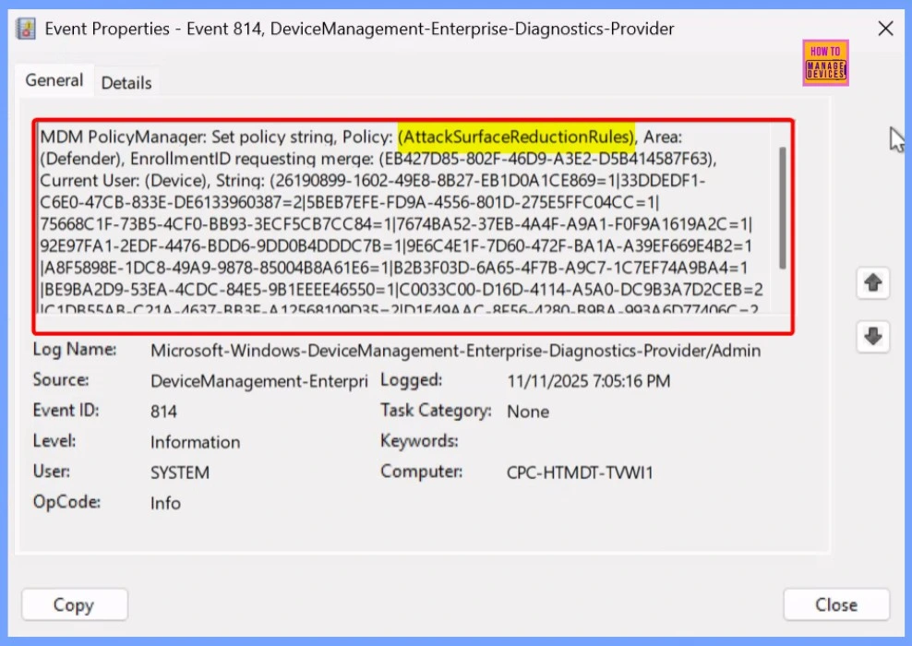Click the Level value Information
Image resolution: width=912 pixels, height=646 pixels.
point(195,442)
